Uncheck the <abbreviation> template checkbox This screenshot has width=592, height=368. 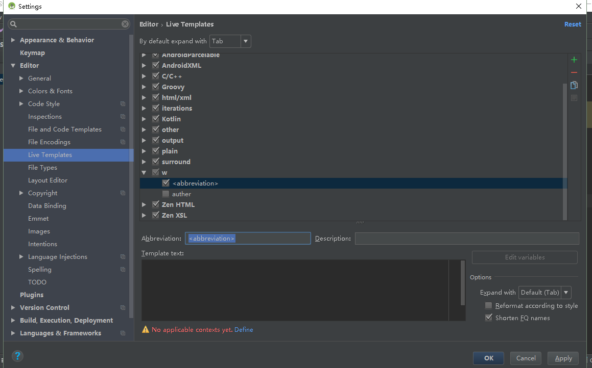pyautogui.click(x=165, y=183)
